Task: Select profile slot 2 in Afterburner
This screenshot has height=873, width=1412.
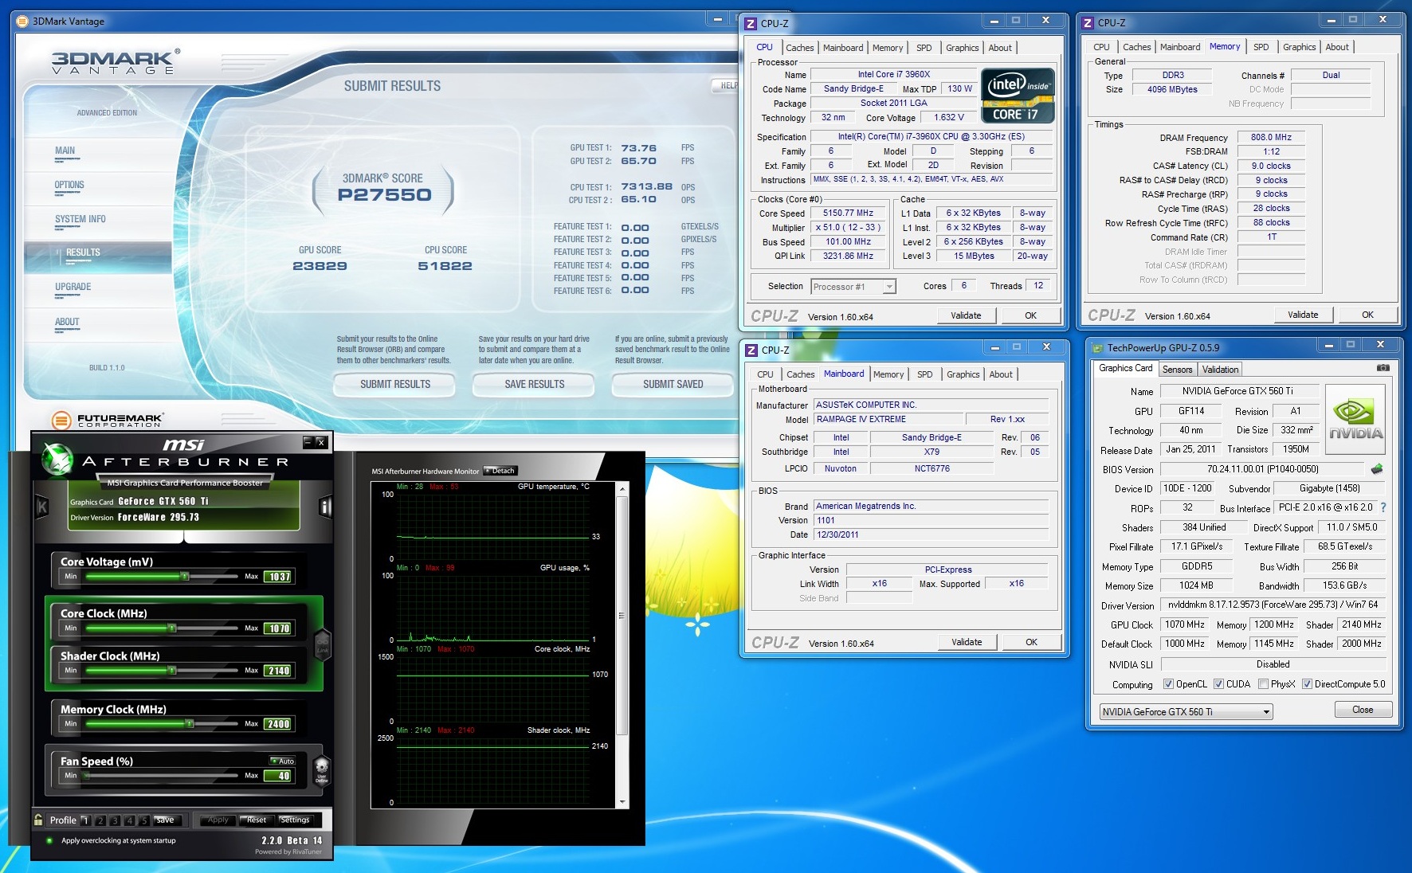Action: (100, 820)
